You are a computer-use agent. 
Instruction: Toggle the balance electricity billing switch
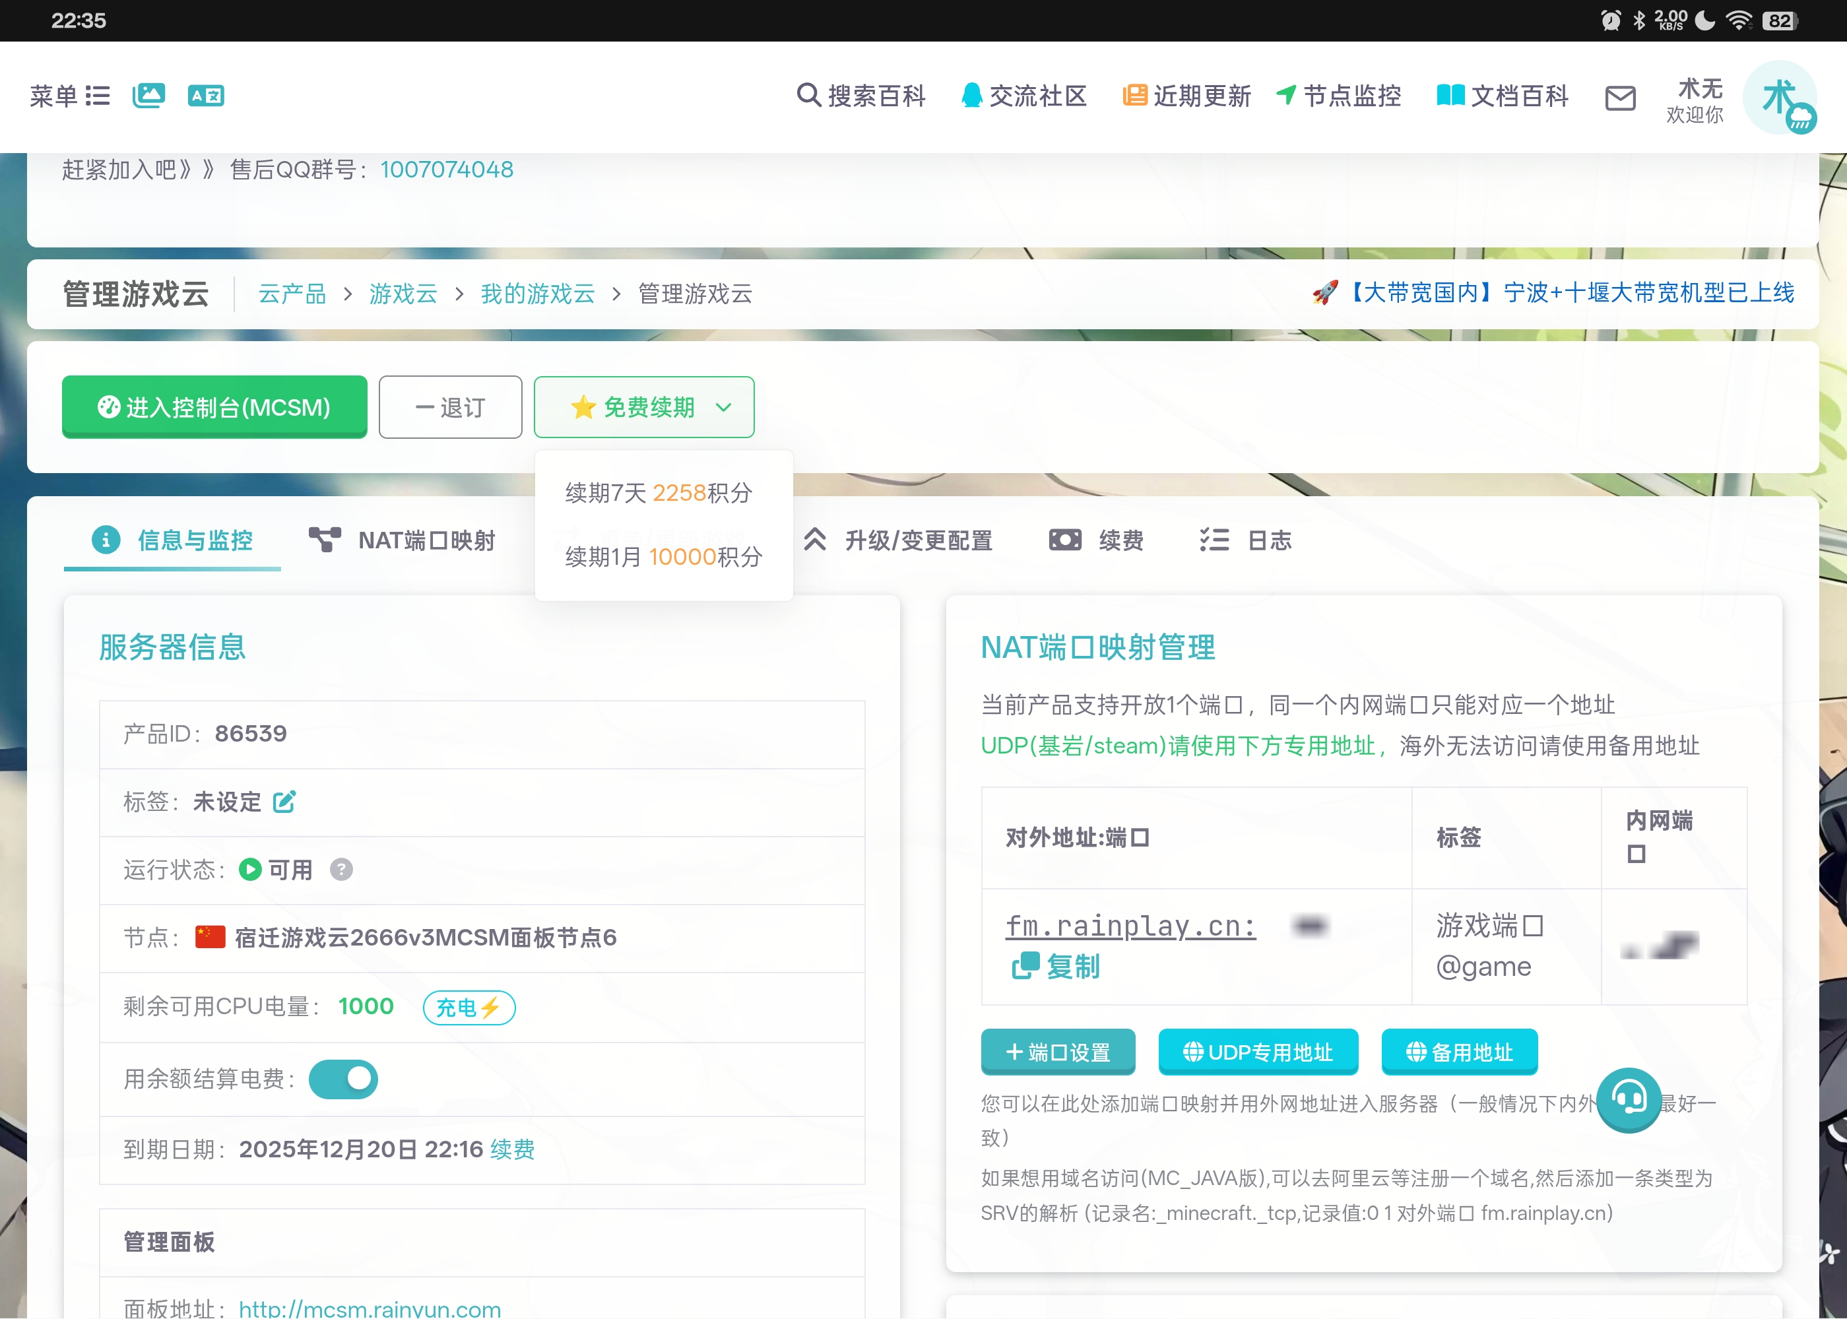pos(344,1079)
